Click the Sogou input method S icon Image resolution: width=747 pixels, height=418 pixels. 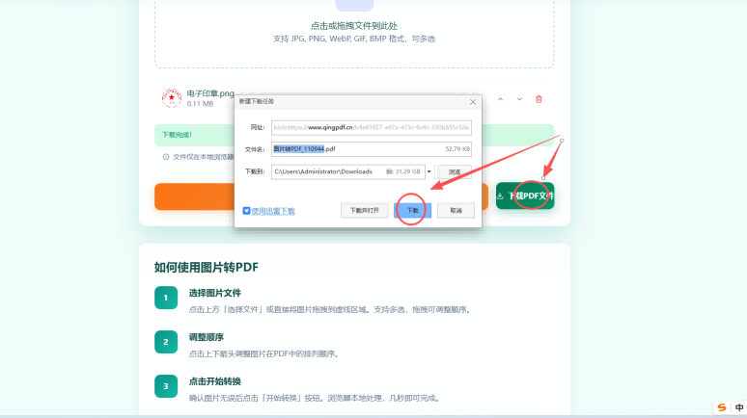722,407
